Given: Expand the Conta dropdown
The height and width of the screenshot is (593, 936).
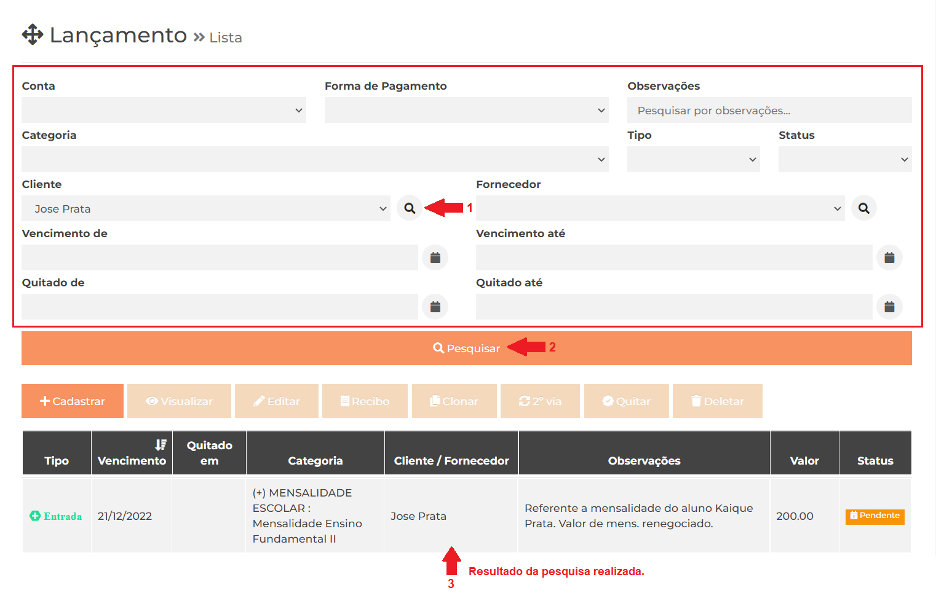Looking at the screenshot, I should click(164, 110).
